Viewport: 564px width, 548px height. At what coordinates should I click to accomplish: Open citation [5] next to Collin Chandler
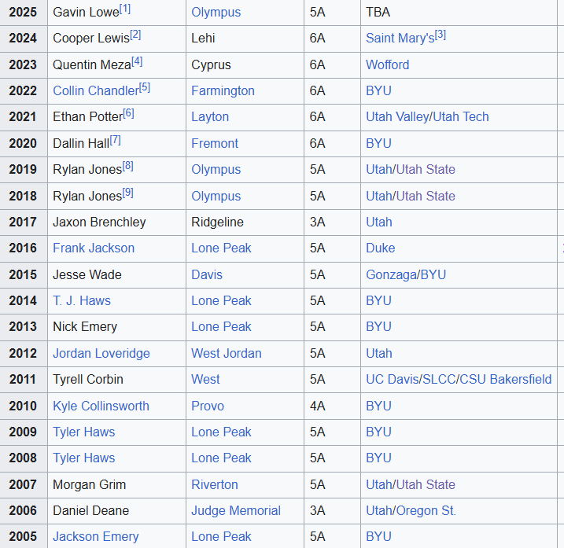(x=145, y=87)
